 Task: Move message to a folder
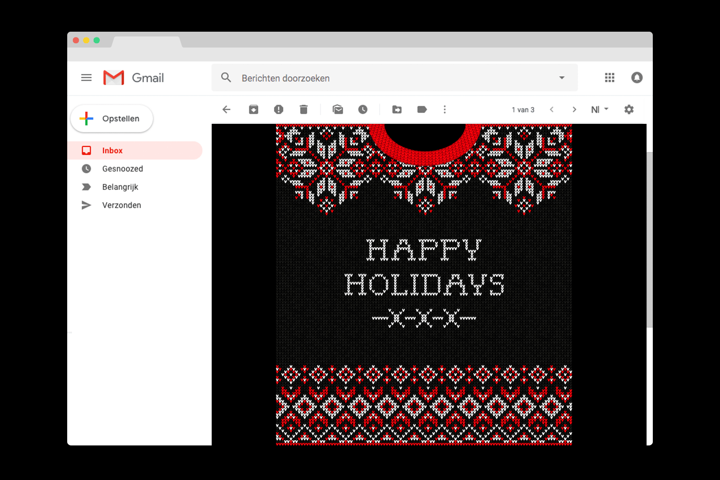(x=397, y=109)
